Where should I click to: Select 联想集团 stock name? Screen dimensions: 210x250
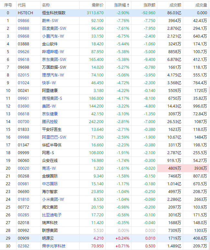click(x=50, y=230)
